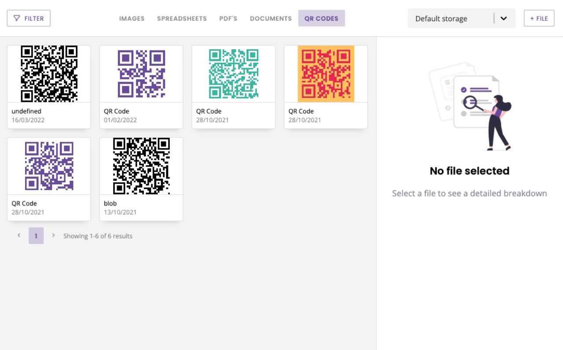Select the blob QR code thumbnail
Screen dimensions: 563x350
[x=141, y=166]
